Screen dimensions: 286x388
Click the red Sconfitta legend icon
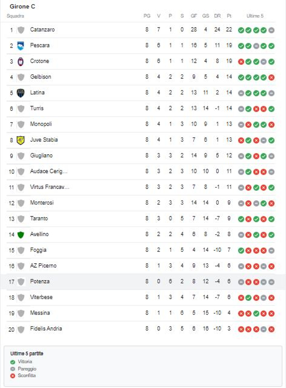[12, 376]
